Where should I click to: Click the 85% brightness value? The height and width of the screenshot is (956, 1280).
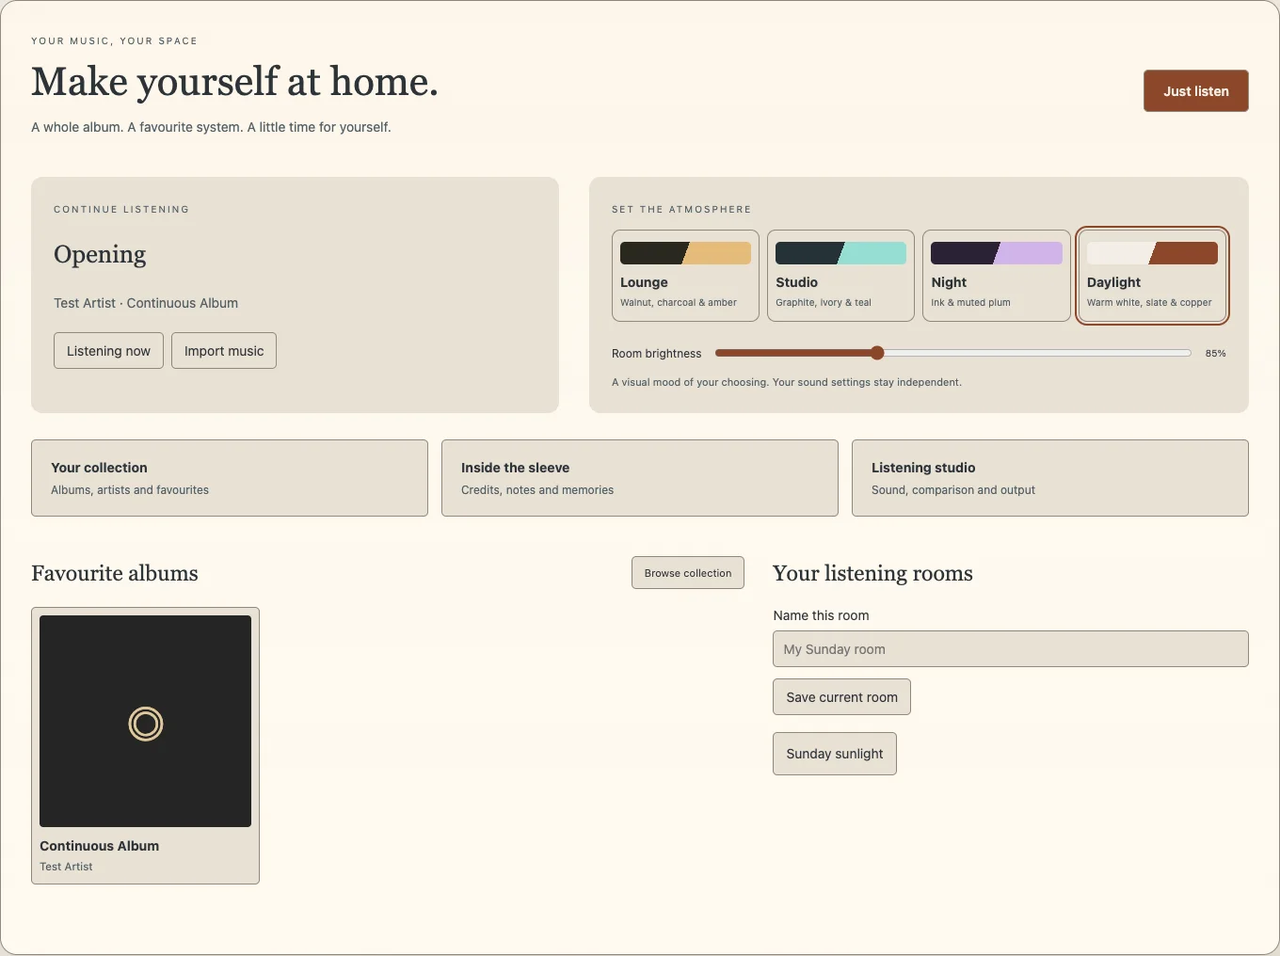click(x=1215, y=354)
